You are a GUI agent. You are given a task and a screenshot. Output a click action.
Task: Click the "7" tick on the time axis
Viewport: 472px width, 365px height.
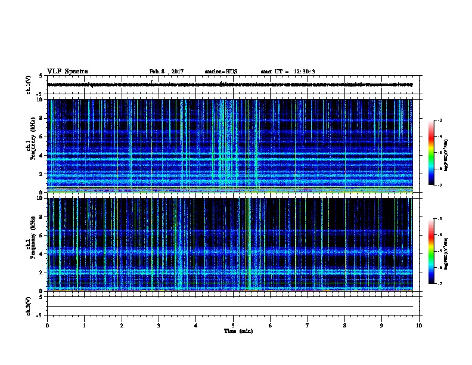click(x=308, y=326)
